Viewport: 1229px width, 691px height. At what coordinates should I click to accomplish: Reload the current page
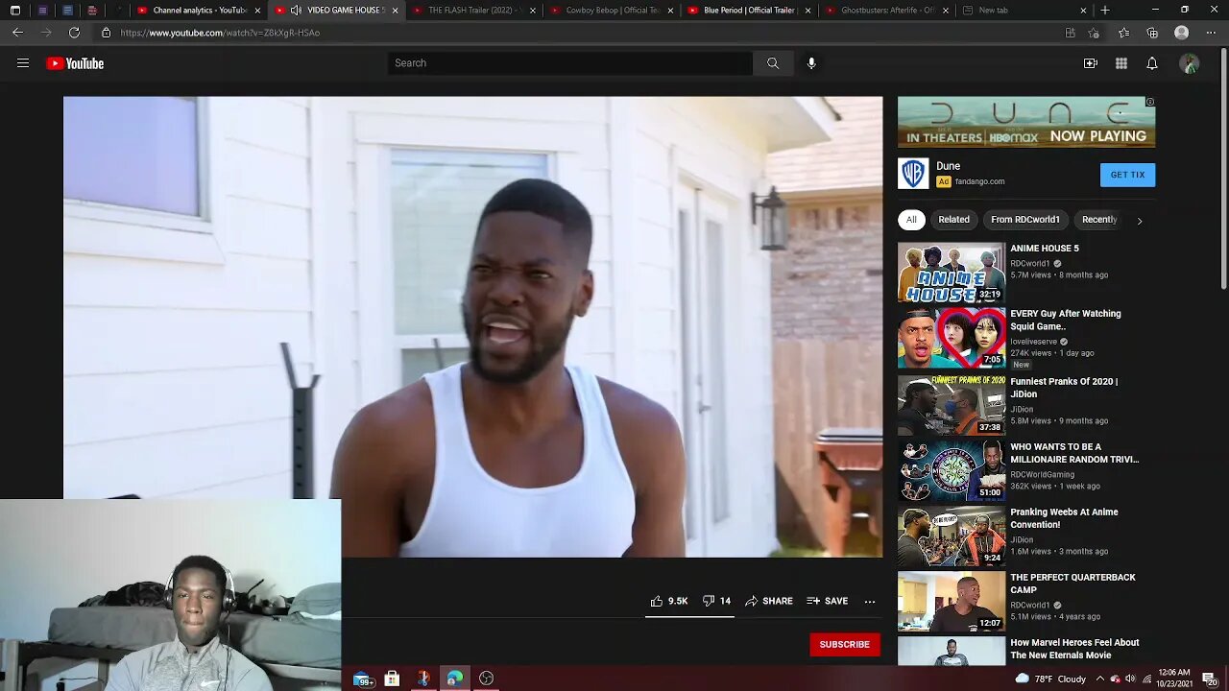pyautogui.click(x=74, y=33)
